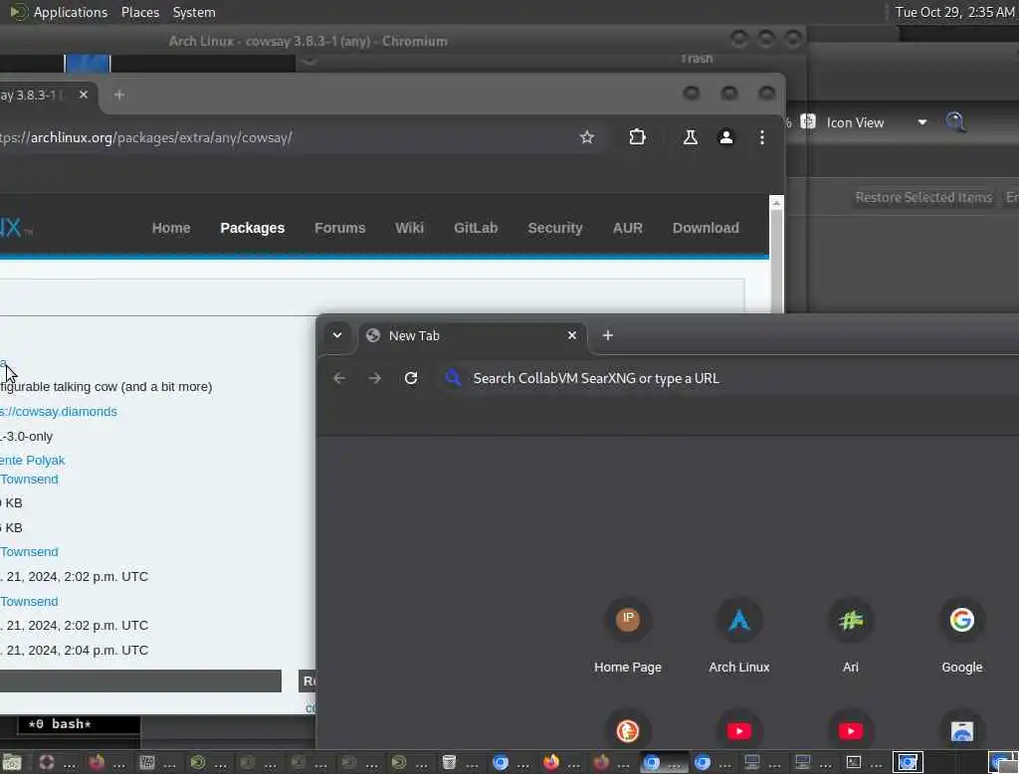Click the highlighted workspace switcher icon

point(908,762)
